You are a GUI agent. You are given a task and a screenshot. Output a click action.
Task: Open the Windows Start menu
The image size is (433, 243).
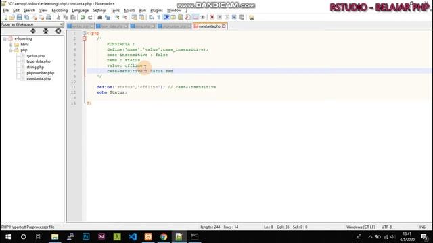click(x=8, y=237)
